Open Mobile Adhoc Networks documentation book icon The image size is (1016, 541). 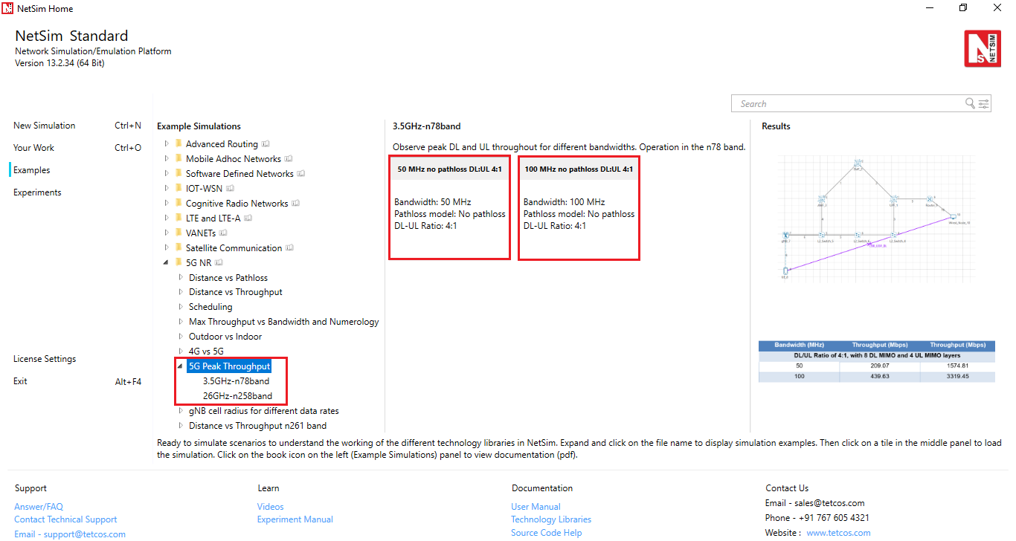(x=289, y=159)
